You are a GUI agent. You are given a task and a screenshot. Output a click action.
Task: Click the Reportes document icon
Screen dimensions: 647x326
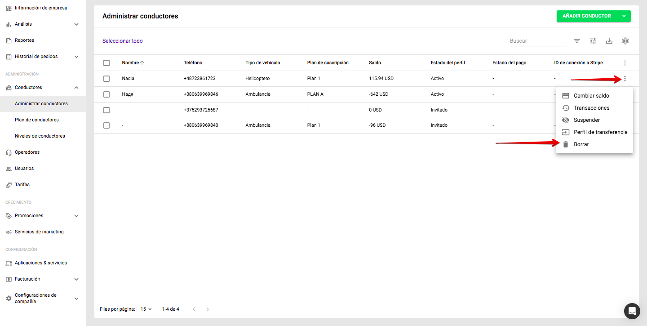[x=9, y=40]
